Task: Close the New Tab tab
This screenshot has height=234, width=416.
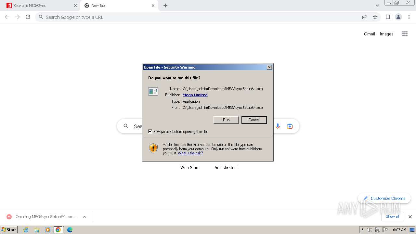Action: (153, 6)
